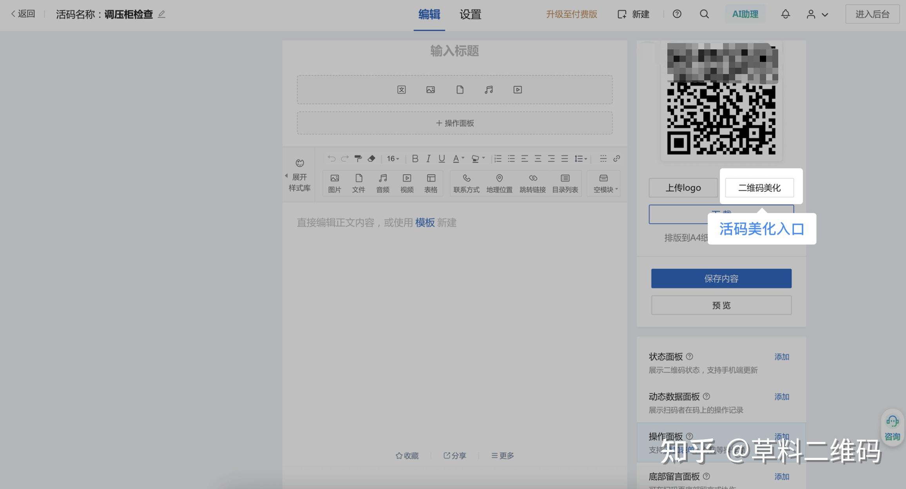Toggle underline formatting
The width and height of the screenshot is (906, 489).
(x=442, y=158)
